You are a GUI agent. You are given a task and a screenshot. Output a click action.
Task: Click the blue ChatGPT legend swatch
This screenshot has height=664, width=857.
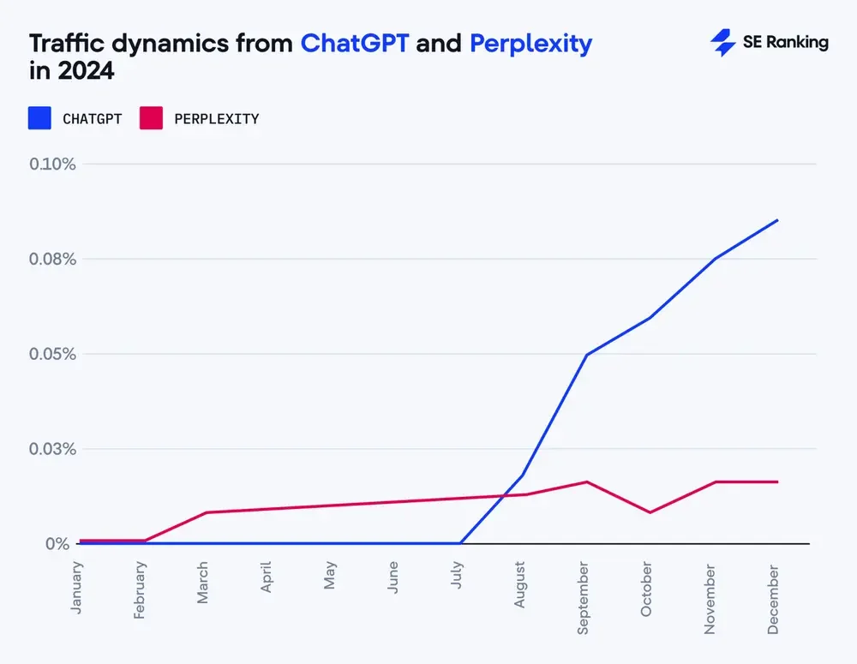(x=39, y=118)
